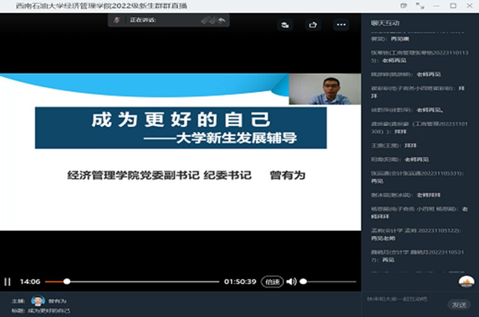Click the icon left of the thumbs-up
479x317 pixels.
pos(285,25)
